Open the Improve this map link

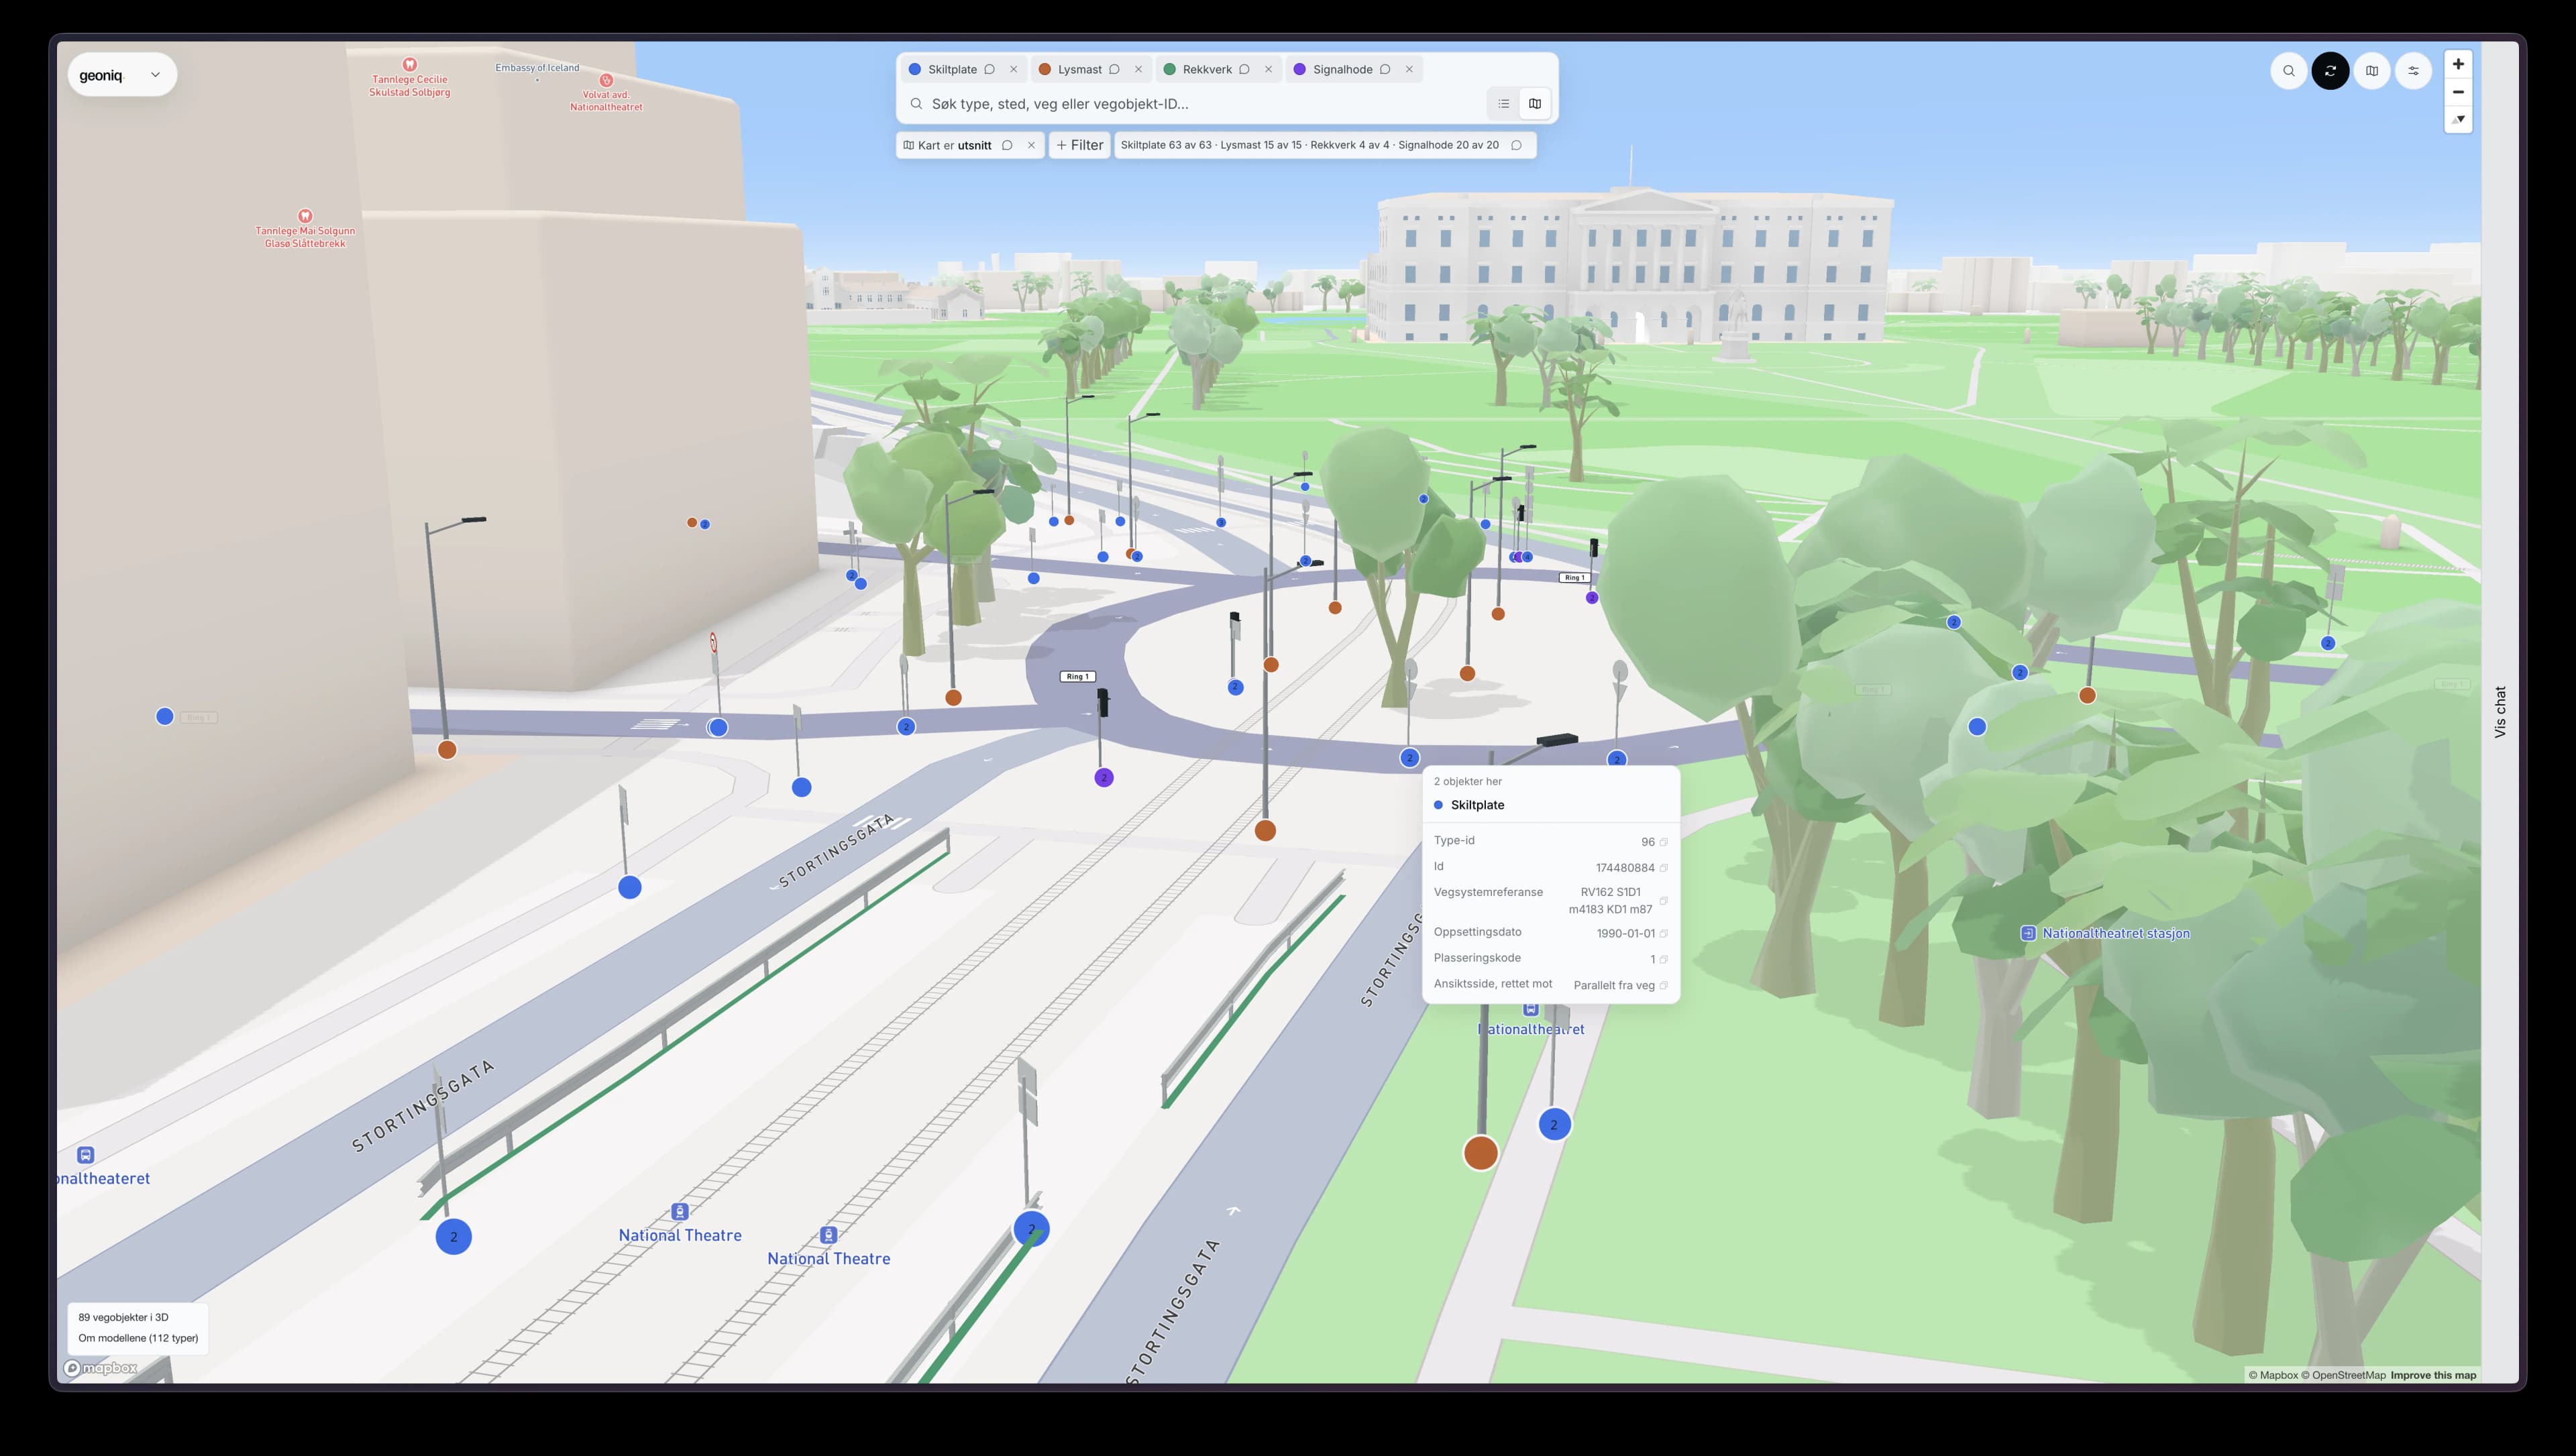pyautogui.click(x=2433, y=1375)
